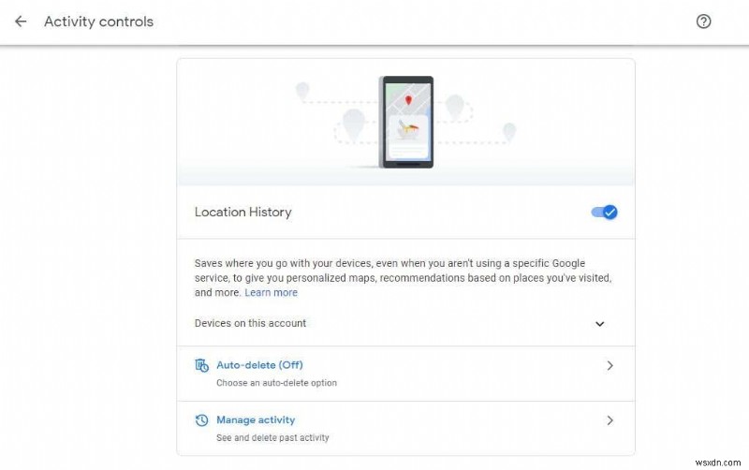749x470 pixels.
Task: Click the Activity controls page title
Action: click(98, 22)
